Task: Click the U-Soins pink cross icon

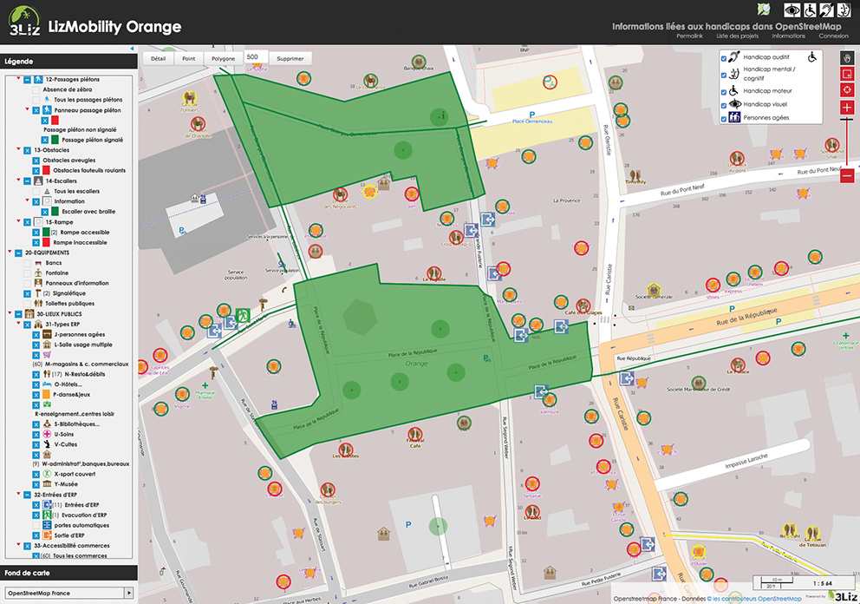Action: [47, 434]
